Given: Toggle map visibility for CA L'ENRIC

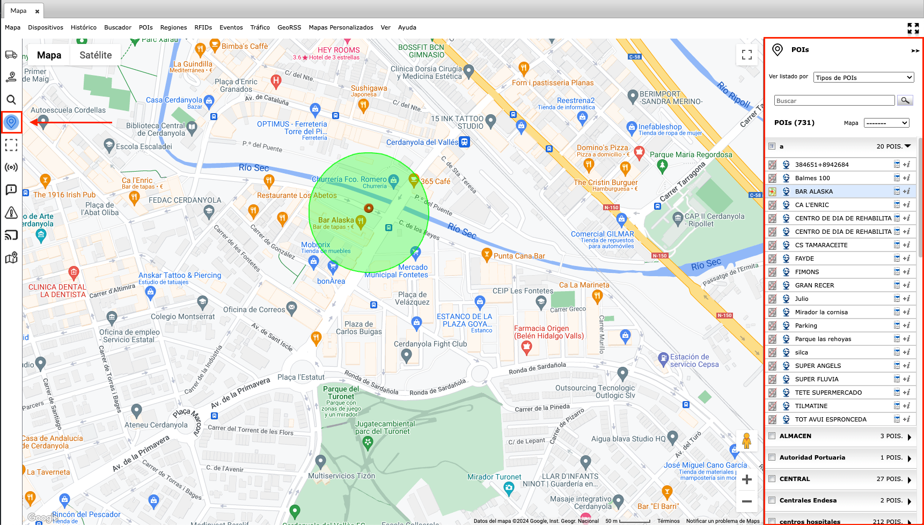Looking at the screenshot, I should (x=772, y=205).
